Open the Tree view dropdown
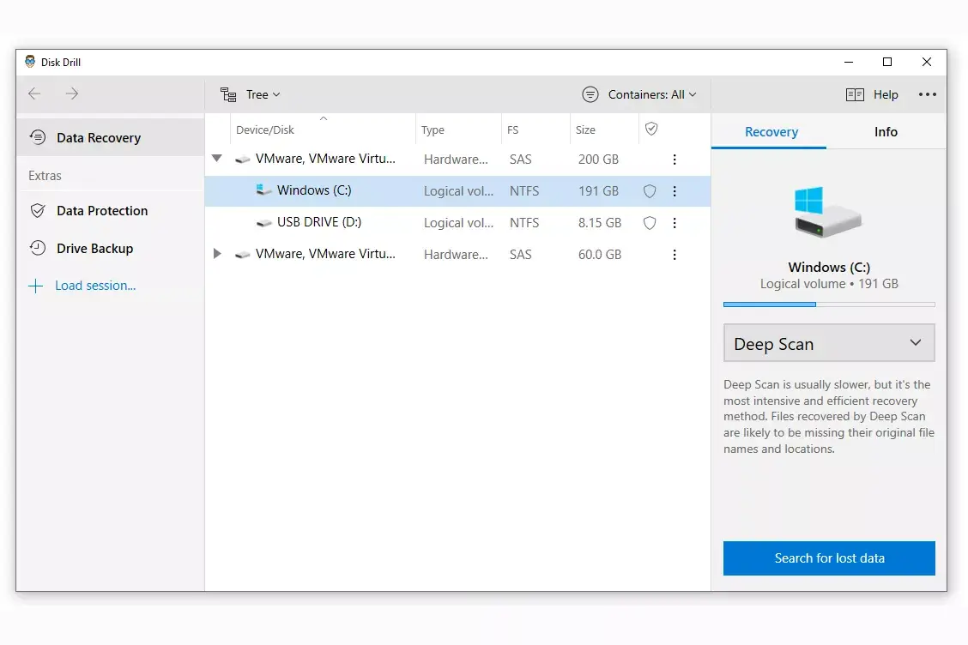 click(251, 95)
